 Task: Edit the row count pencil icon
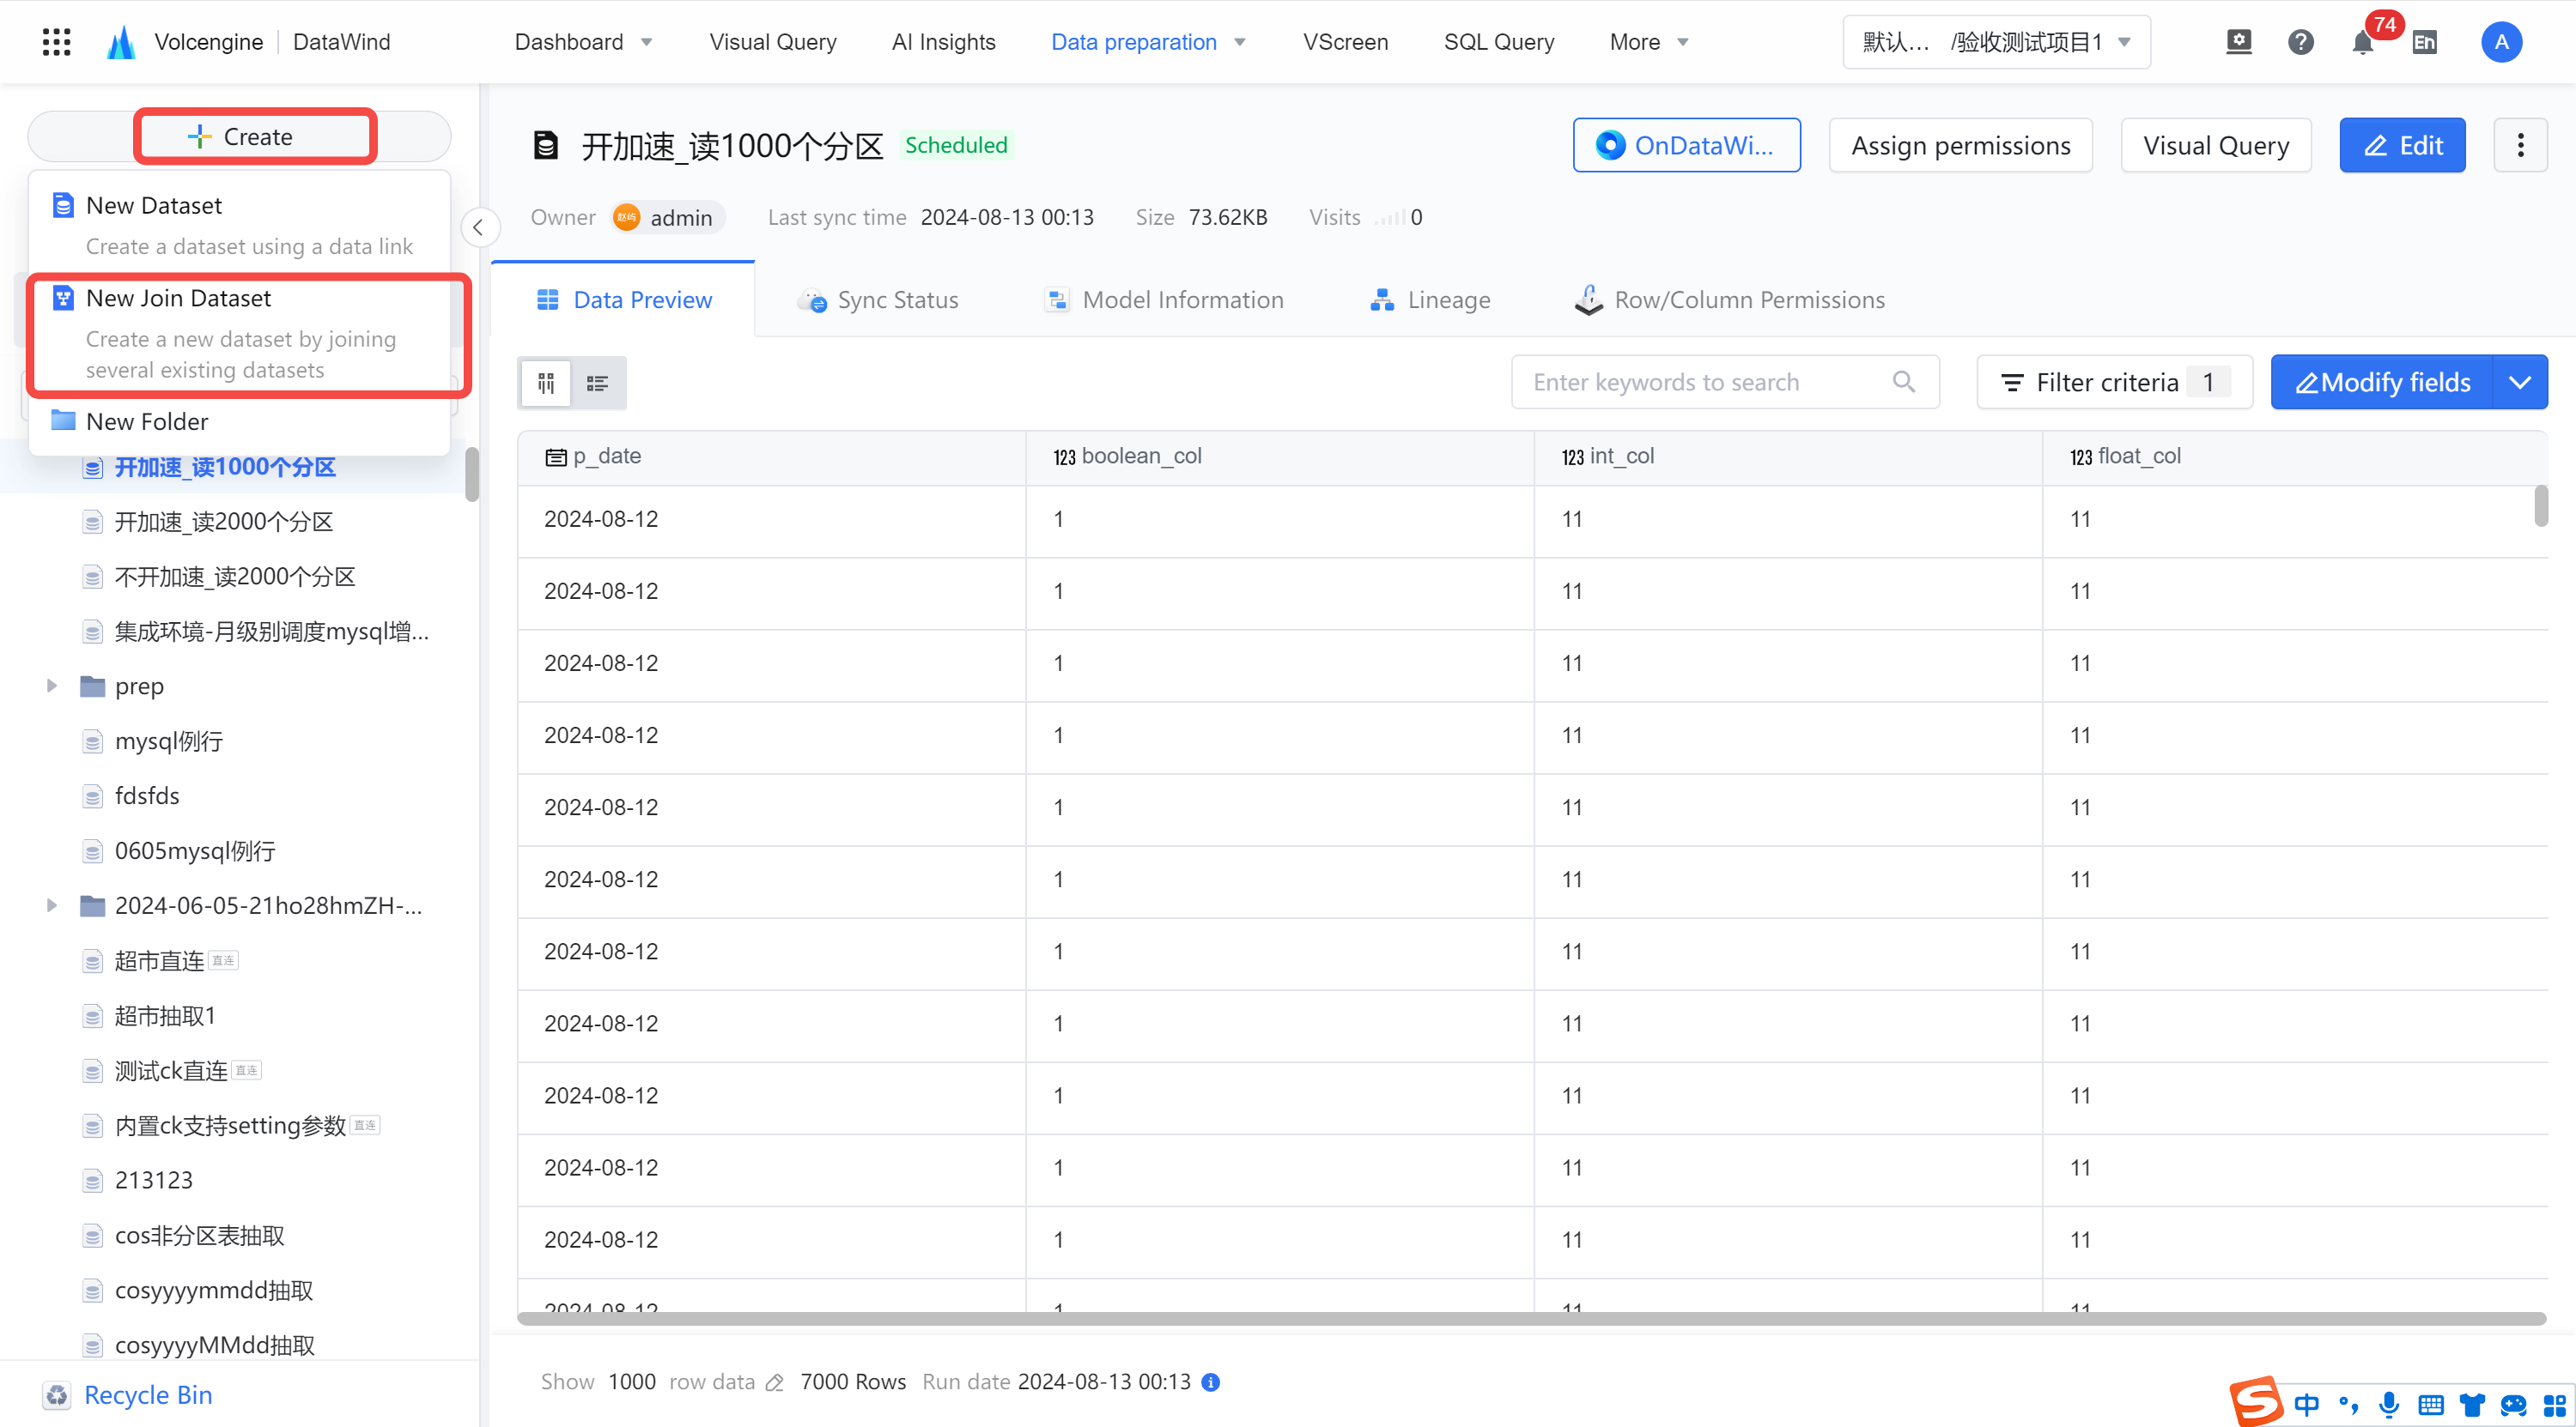click(x=774, y=1382)
